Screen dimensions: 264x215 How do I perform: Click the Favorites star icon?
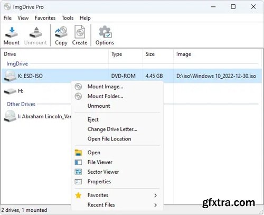click(78, 195)
